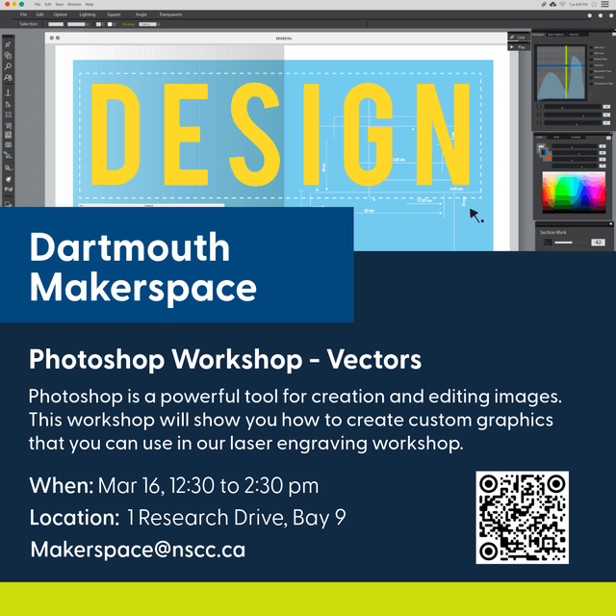Screen dimensions: 616x616
Task: Toggle the first checkbox in Navigator panel
Action: [590, 46]
